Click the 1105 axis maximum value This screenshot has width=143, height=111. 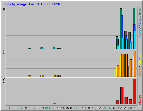[4, 81]
